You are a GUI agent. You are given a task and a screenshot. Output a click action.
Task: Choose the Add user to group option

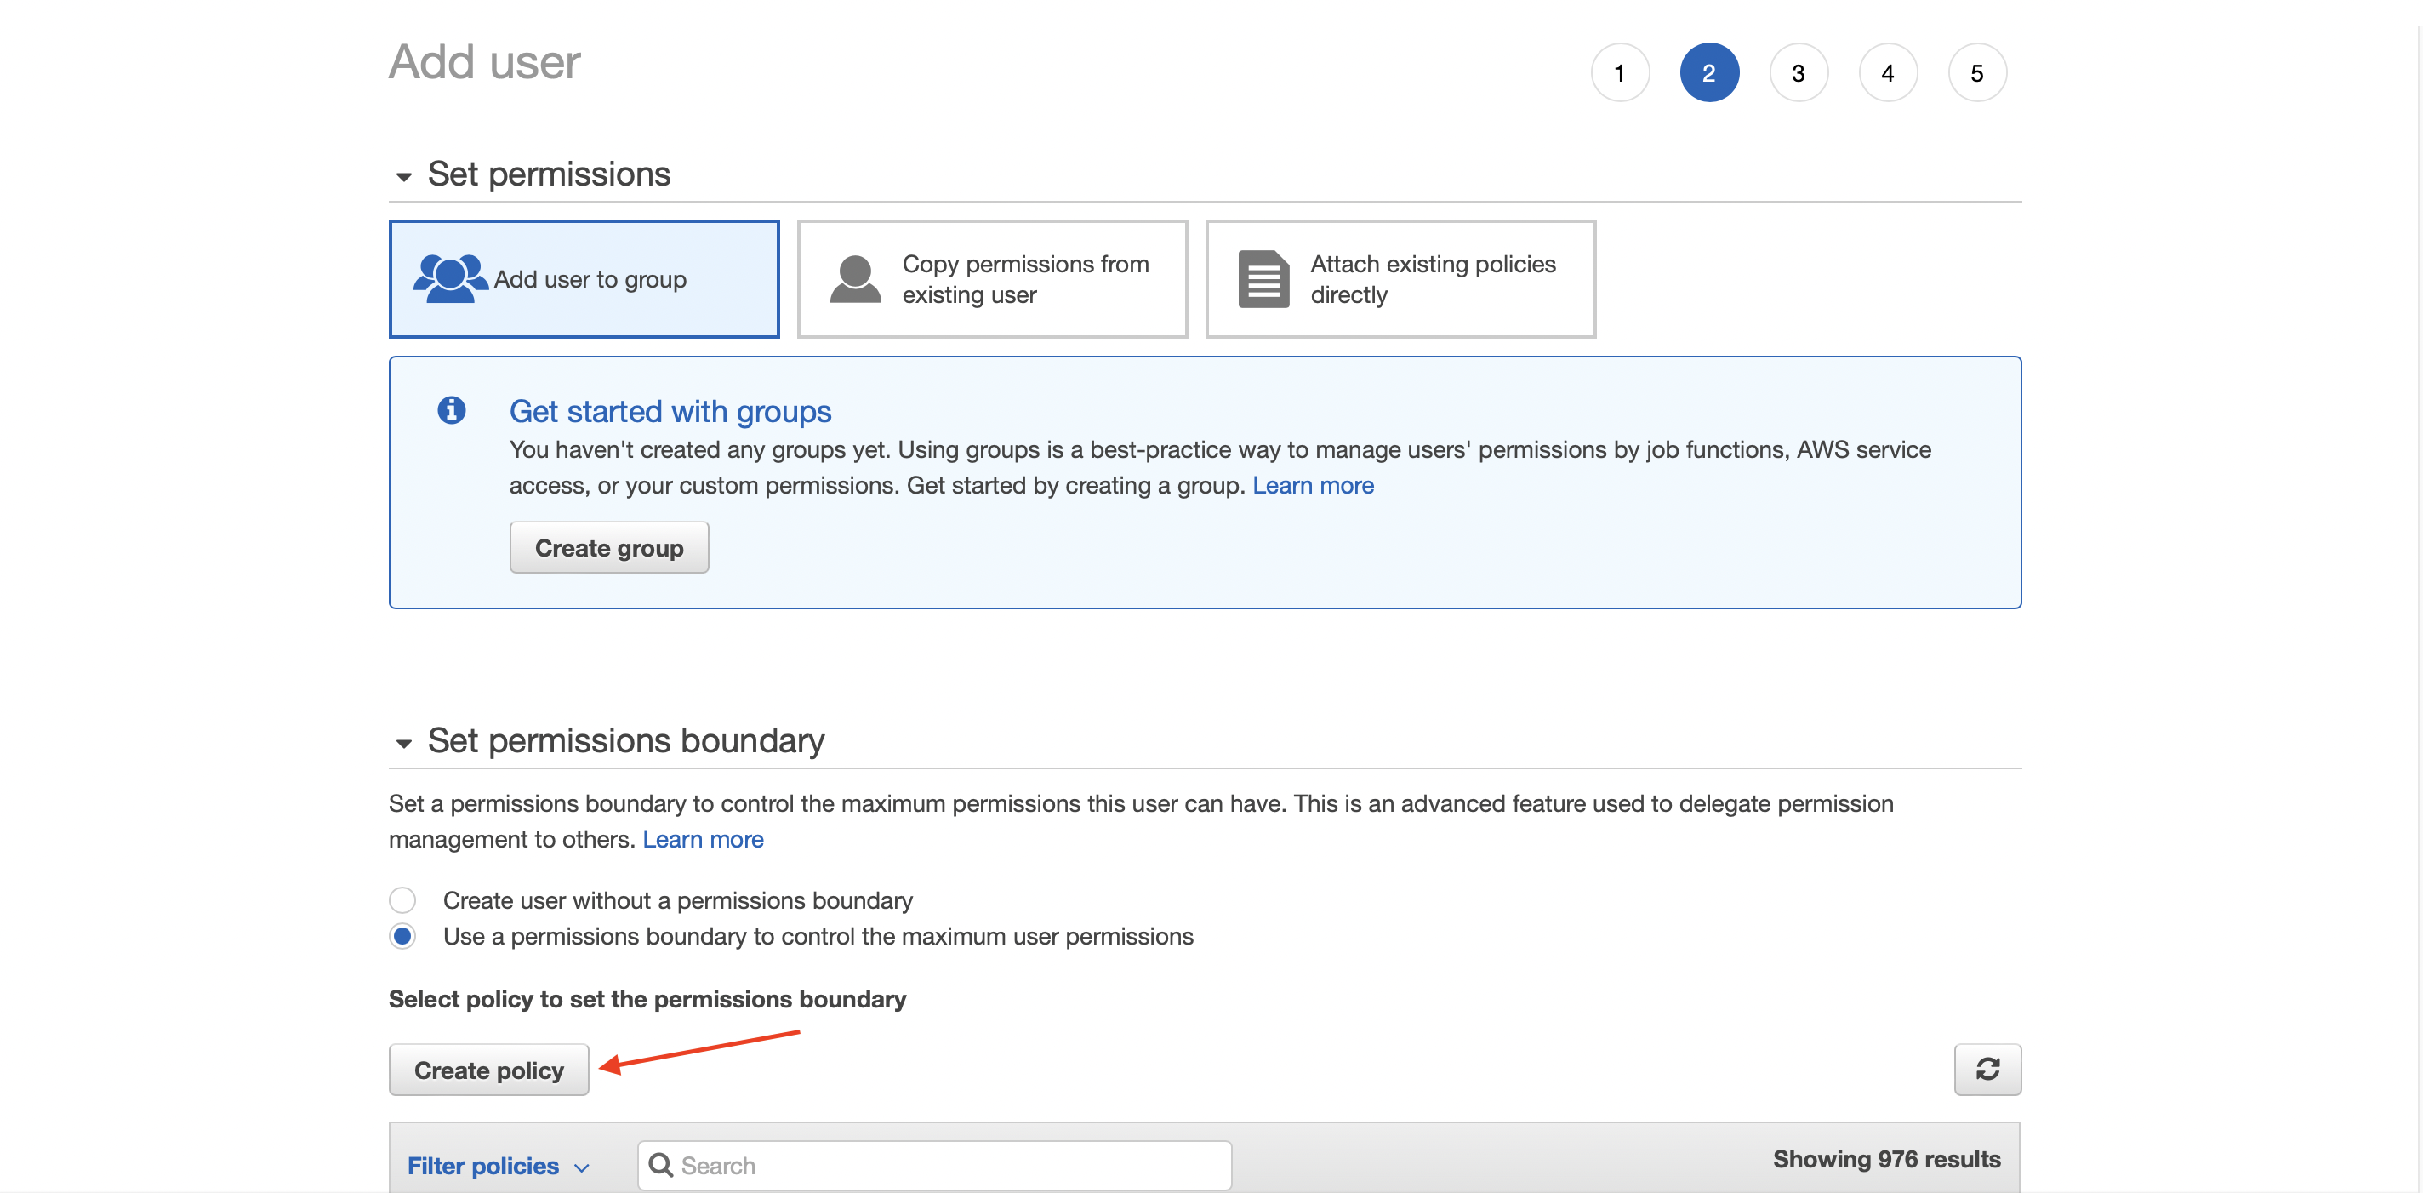584,278
